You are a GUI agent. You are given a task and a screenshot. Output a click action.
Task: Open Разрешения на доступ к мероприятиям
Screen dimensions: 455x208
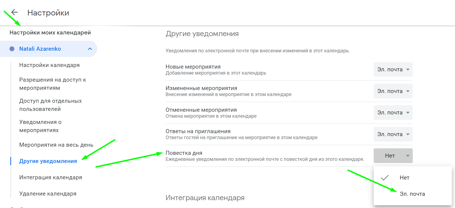tap(53, 84)
